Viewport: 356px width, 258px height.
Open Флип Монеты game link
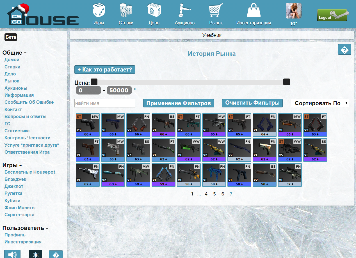click(x=20, y=208)
